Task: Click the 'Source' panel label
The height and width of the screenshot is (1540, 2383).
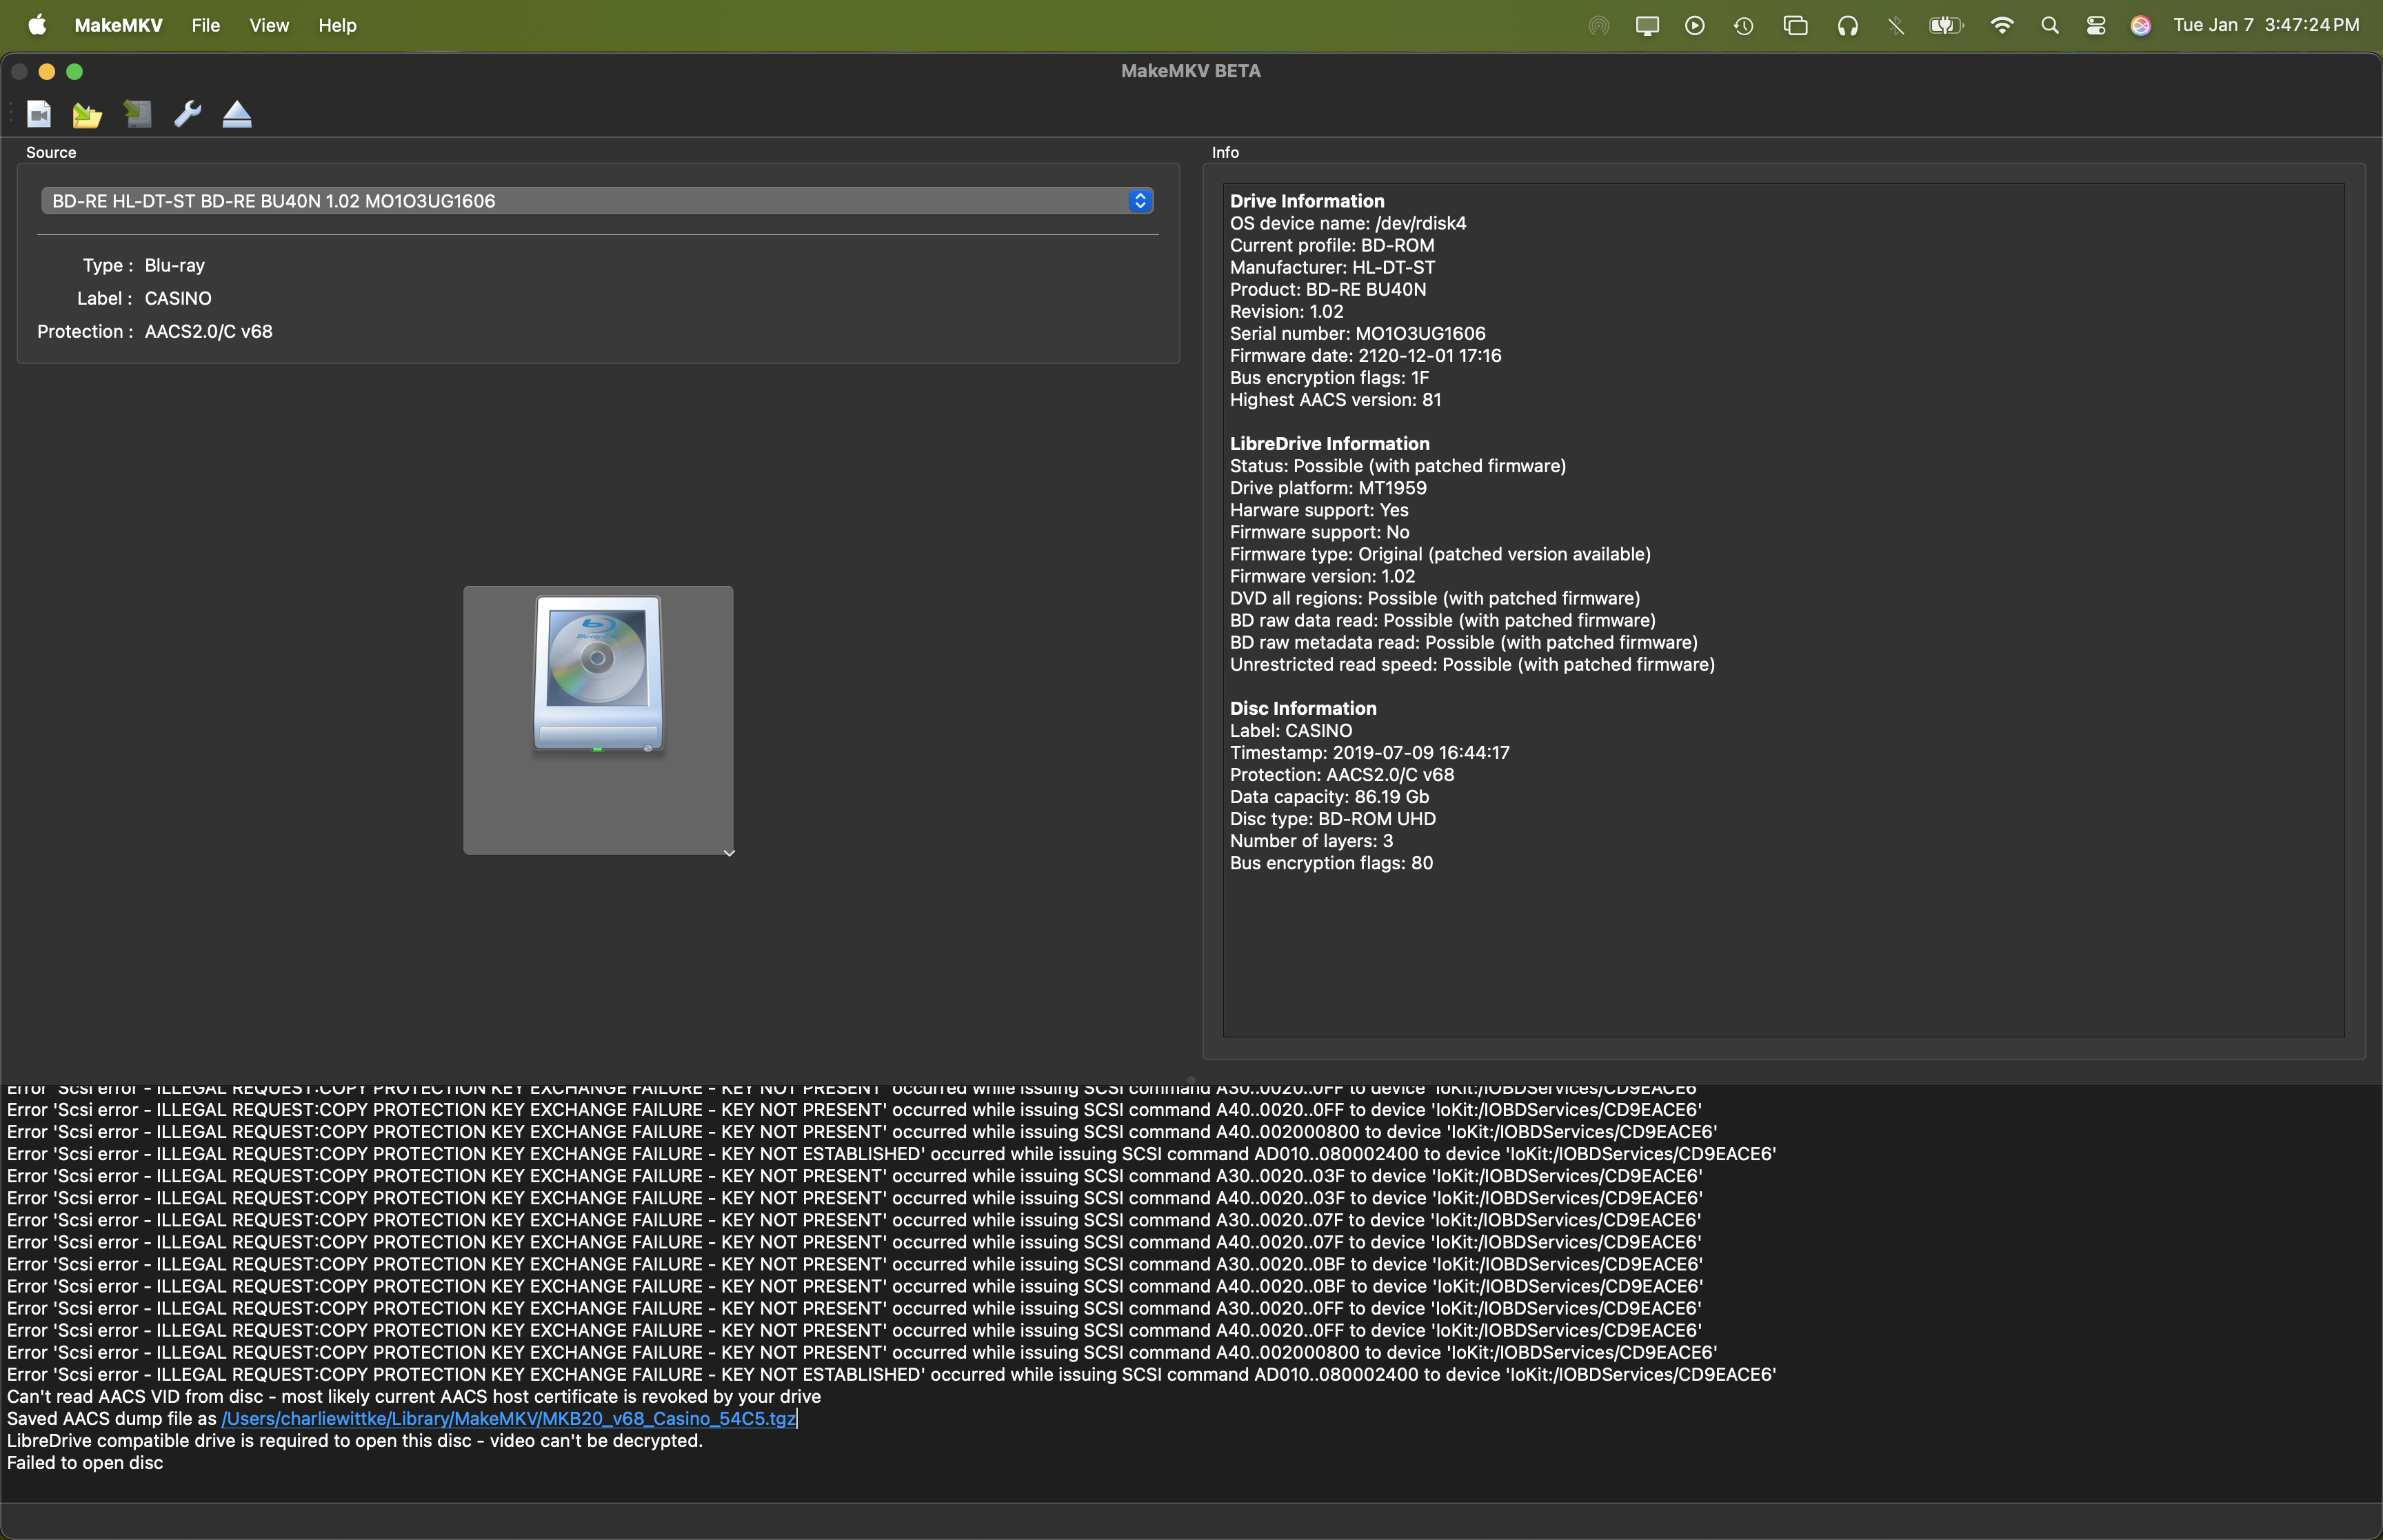Action: (x=51, y=152)
